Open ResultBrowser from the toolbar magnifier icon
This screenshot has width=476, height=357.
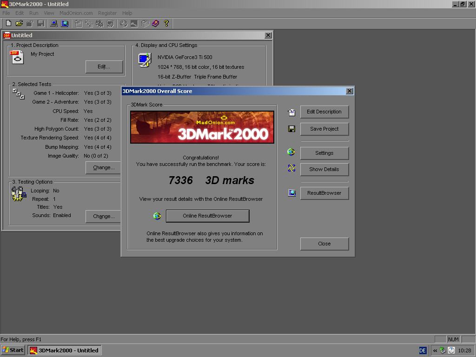tap(65, 23)
